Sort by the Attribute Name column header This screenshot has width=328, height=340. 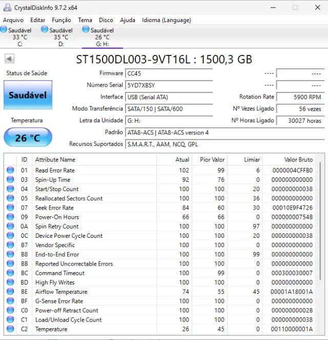click(94, 160)
